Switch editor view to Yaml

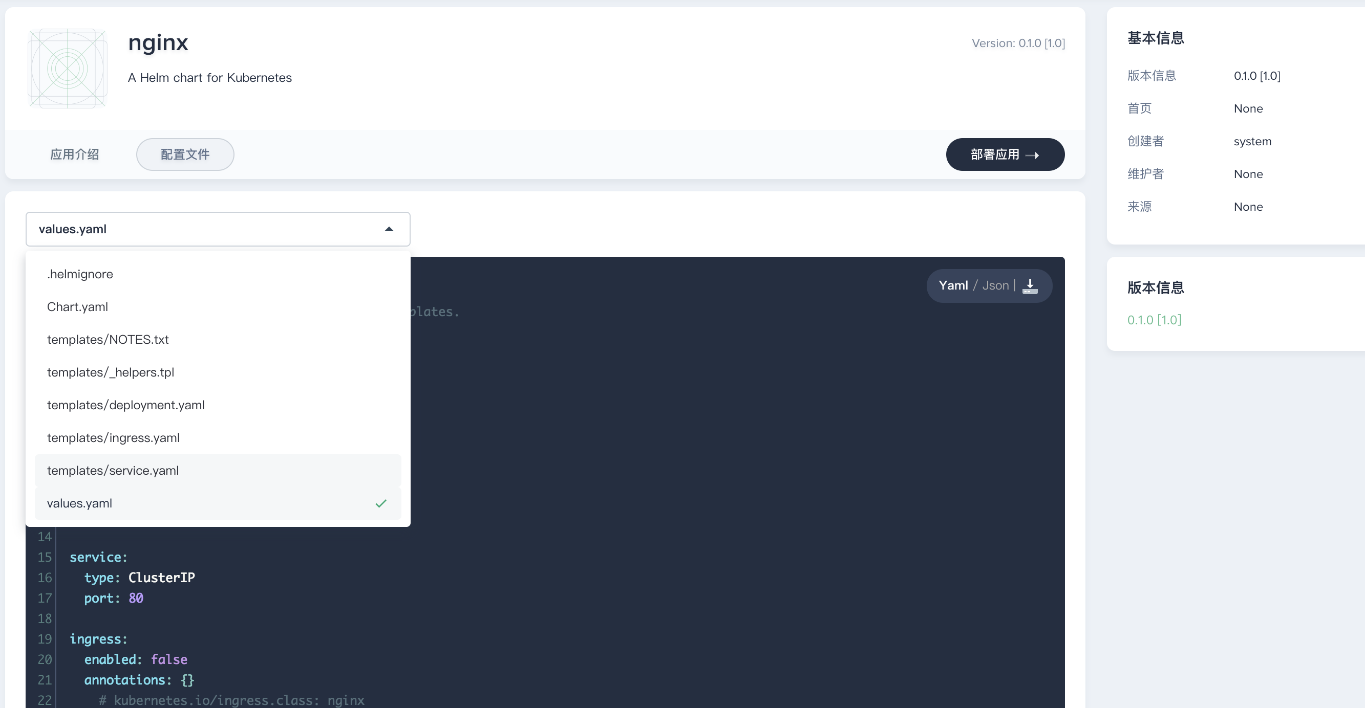[953, 285]
